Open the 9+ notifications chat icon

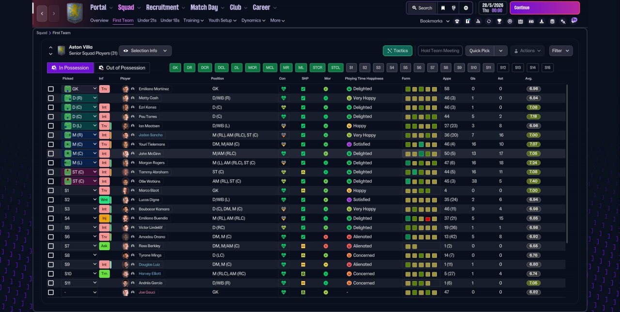tap(574, 21)
